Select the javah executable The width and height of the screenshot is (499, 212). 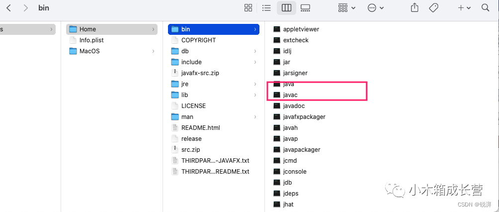pyautogui.click(x=285, y=128)
